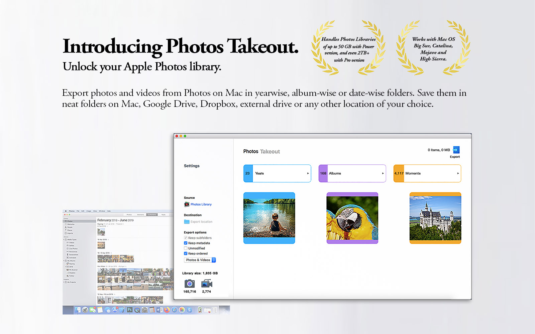Disable the Keep ordered checkbox
The image size is (535, 334).
pos(186,254)
